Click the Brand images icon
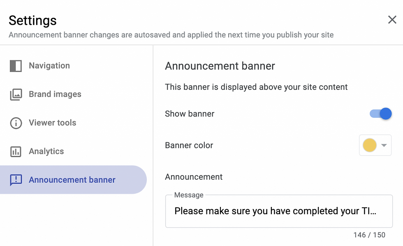The image size is (403, 246). click(16, 94)
